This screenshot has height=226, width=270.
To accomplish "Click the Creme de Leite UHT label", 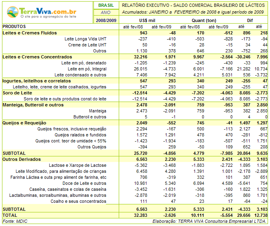I will [x=87, y=45].
